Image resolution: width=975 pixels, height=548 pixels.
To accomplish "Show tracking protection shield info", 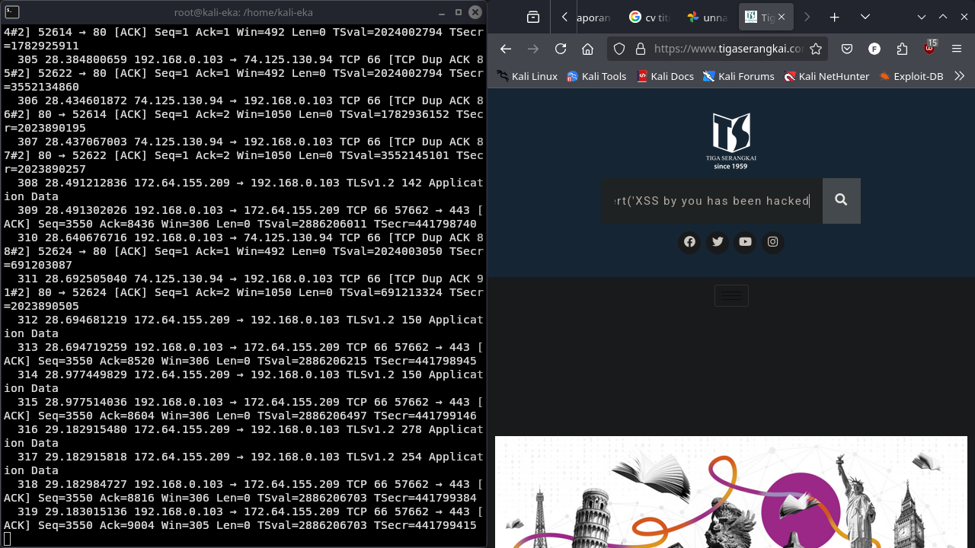I will coord(619,49).
